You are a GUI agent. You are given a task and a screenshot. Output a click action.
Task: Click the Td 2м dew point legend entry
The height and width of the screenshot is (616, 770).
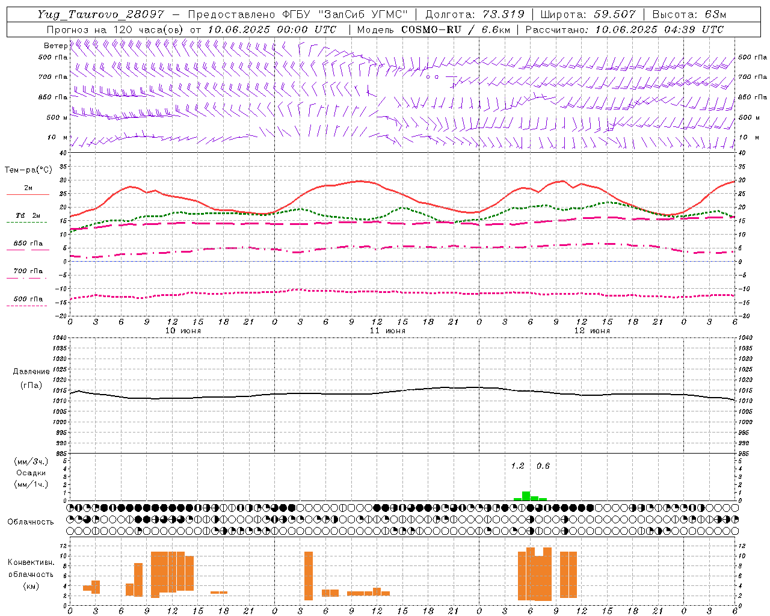pyautogui.click(x=28, y=215)
